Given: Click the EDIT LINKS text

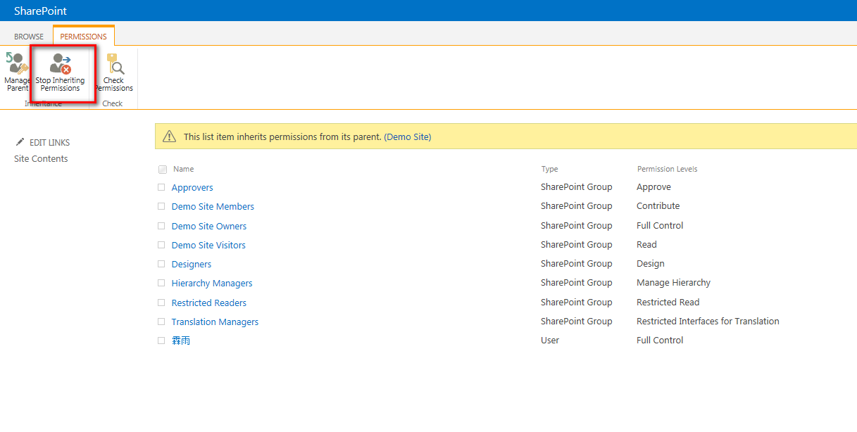Looking at the screenshot, I should coord(50,142).
